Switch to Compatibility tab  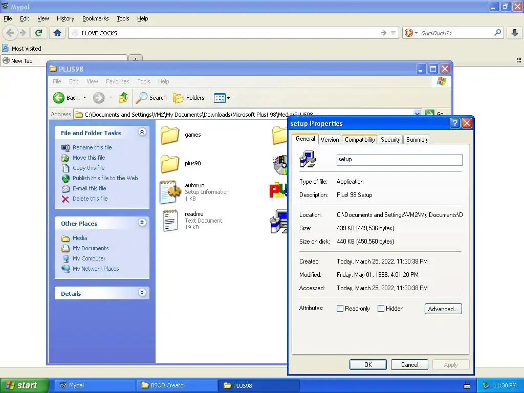pos(360,140)
